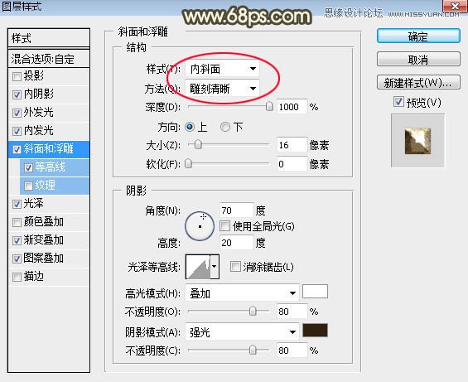Open the dark brown shadow color swatch

[316, 331]
